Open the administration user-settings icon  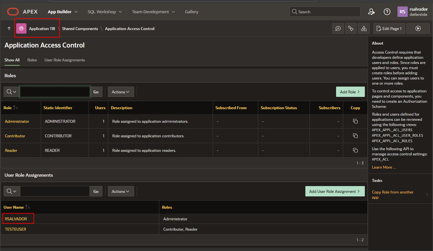pyautogui.click(x=371, y=12)
